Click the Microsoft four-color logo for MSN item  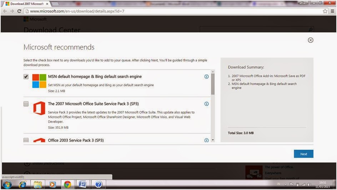pyautogui.click(x=39, y=81)
